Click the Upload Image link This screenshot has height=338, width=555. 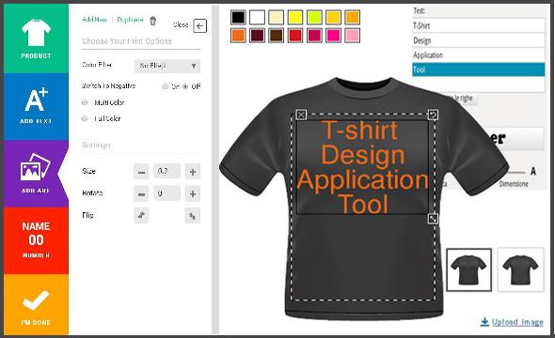point(517,322)
